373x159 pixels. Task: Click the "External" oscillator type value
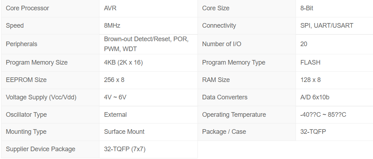115,115
